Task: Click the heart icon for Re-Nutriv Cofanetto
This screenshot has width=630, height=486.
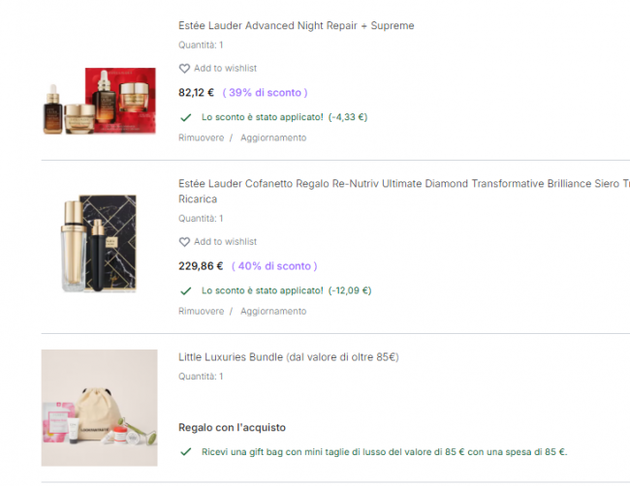Action: 184,242
